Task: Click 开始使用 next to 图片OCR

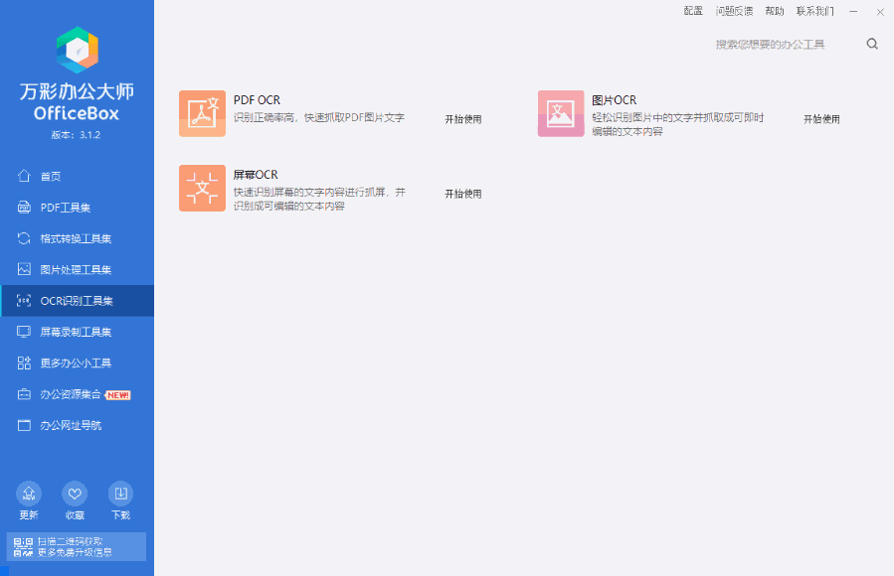Action: point(820,118)
